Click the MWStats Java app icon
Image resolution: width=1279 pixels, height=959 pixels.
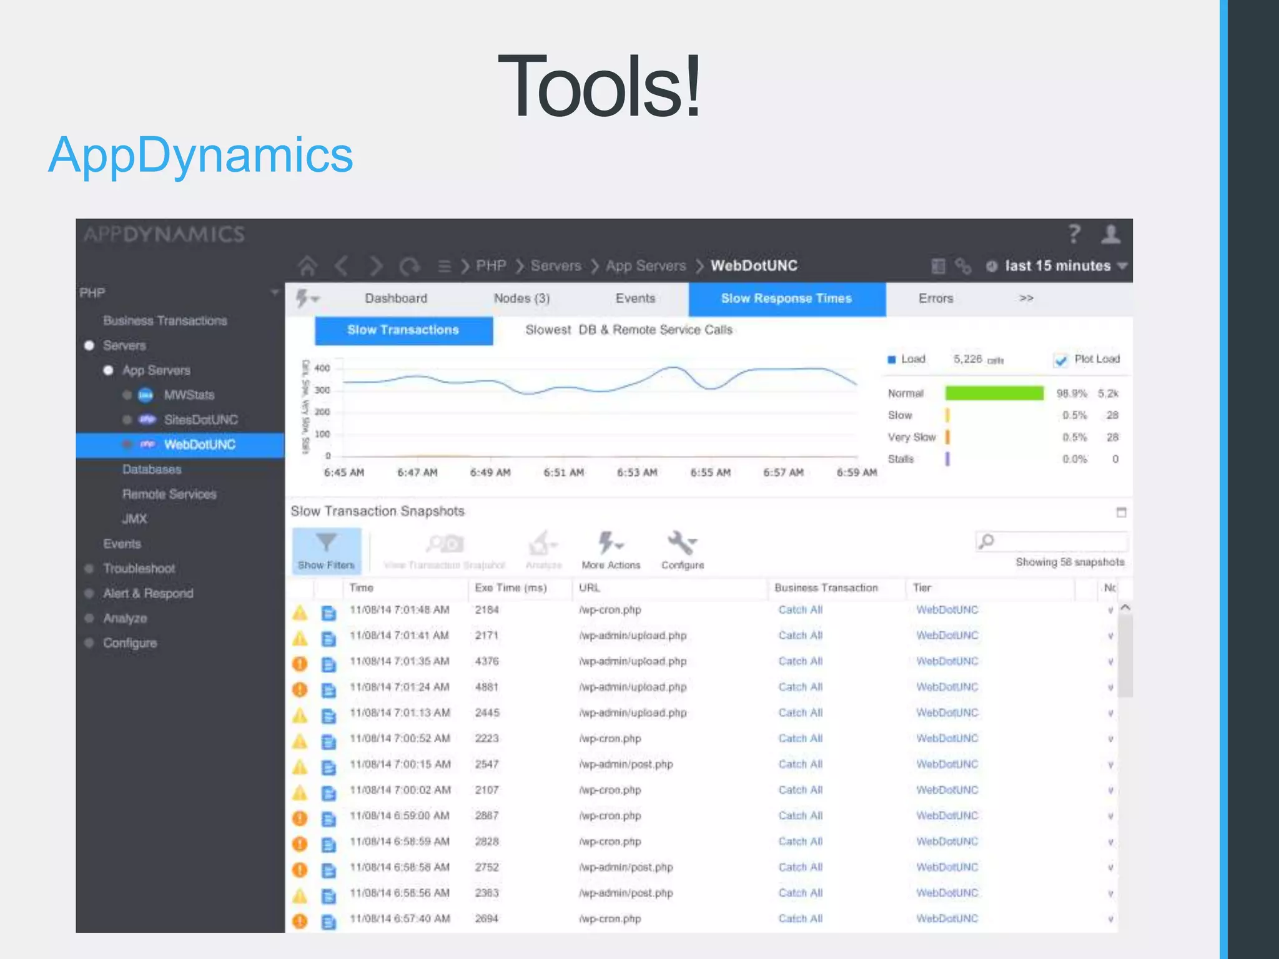(146, 395)
